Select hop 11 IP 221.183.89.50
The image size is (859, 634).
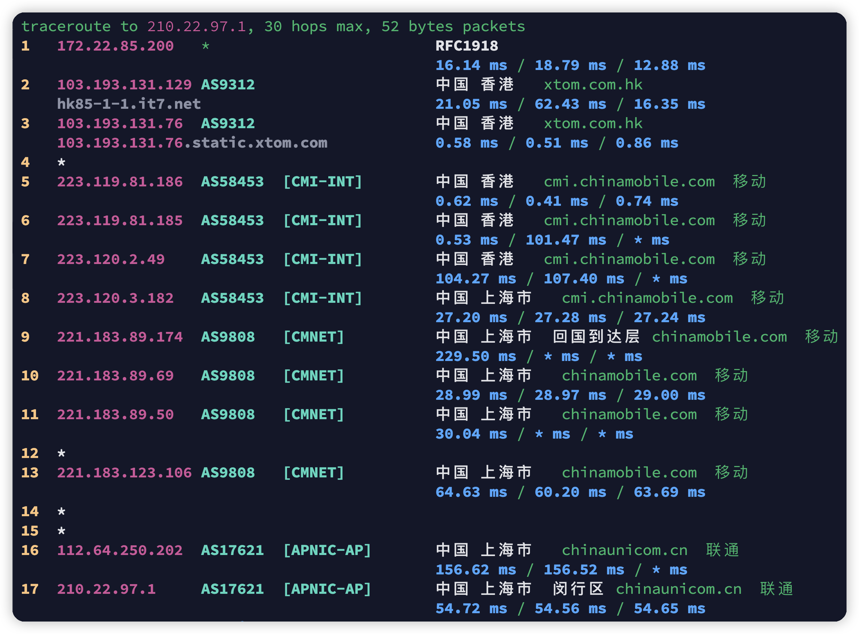115,414
